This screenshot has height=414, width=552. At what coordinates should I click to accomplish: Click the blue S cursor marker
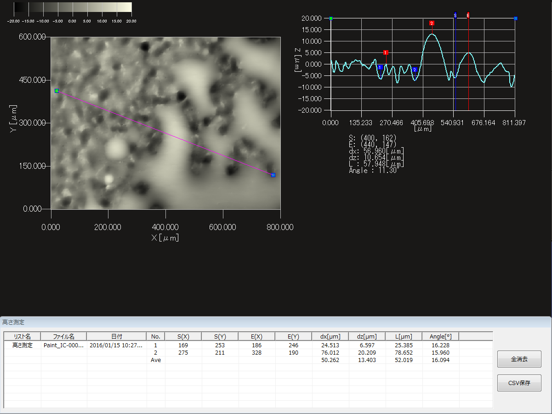click(455, 15)
